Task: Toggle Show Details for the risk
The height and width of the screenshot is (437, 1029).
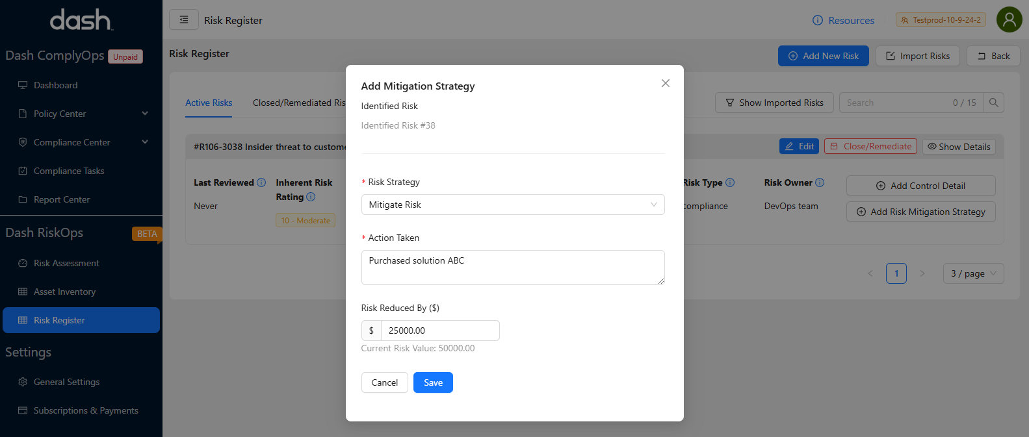Action: click(x=959, y=147)
